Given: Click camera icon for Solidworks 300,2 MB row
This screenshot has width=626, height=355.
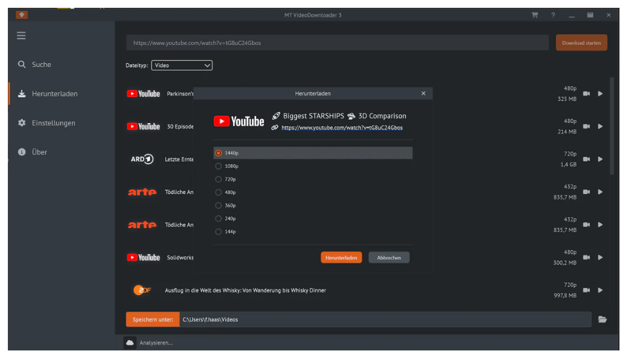Looking at the screenshot, I should click(586, 257).
